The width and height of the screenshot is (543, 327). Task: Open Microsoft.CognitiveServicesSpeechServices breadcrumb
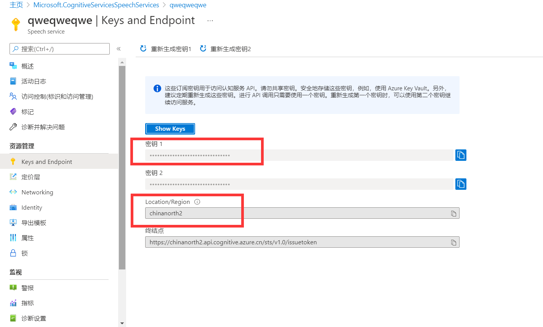(96, 5)
